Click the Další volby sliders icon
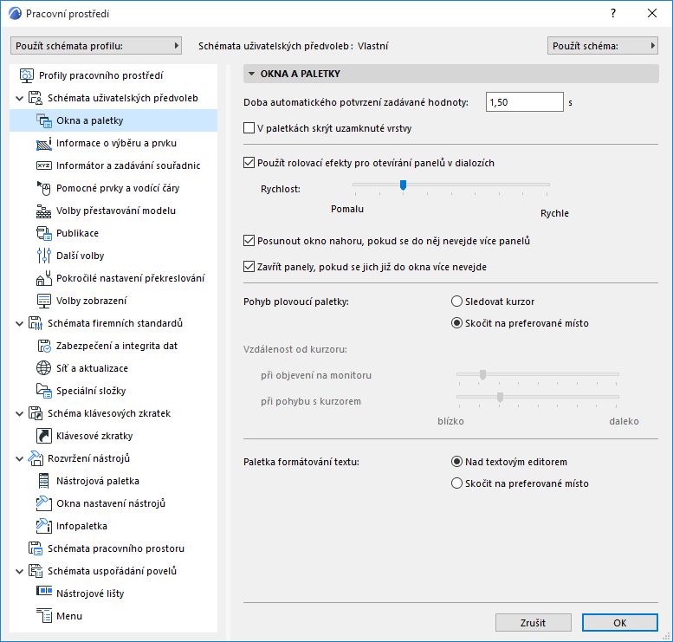The image size is (673, 642). [x=44, y=256]
